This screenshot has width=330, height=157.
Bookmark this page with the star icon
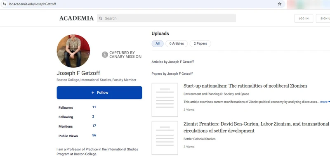click(280, 4)
